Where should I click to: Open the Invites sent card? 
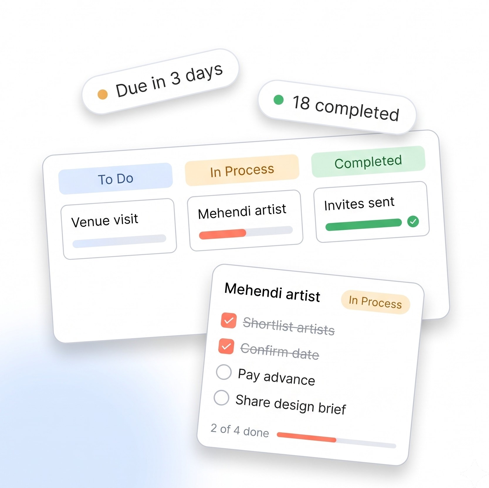(371, 212)
